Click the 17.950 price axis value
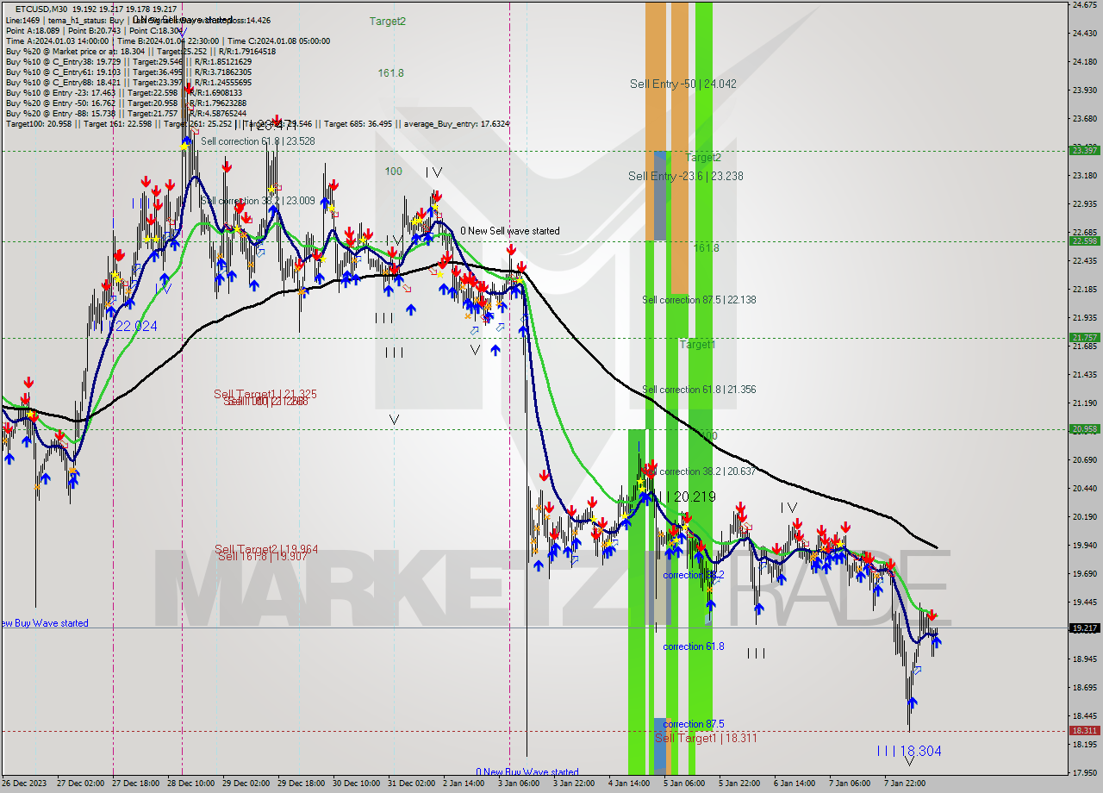The height and width of the screenshot is (793, 1103). (x=1084, y=773)
